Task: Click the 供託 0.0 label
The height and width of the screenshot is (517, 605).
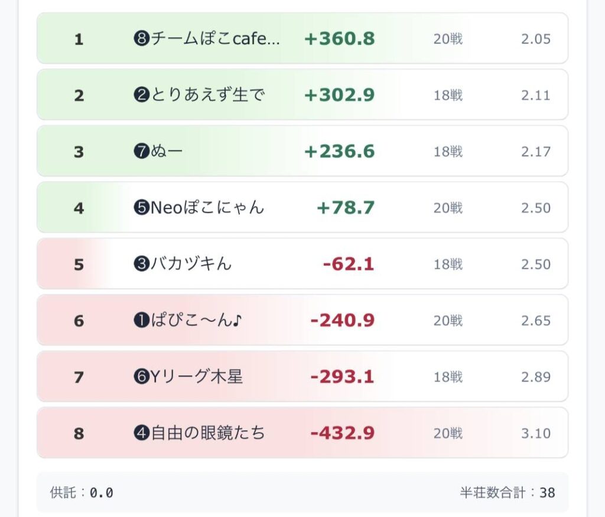Action: [x=82, y=492]
